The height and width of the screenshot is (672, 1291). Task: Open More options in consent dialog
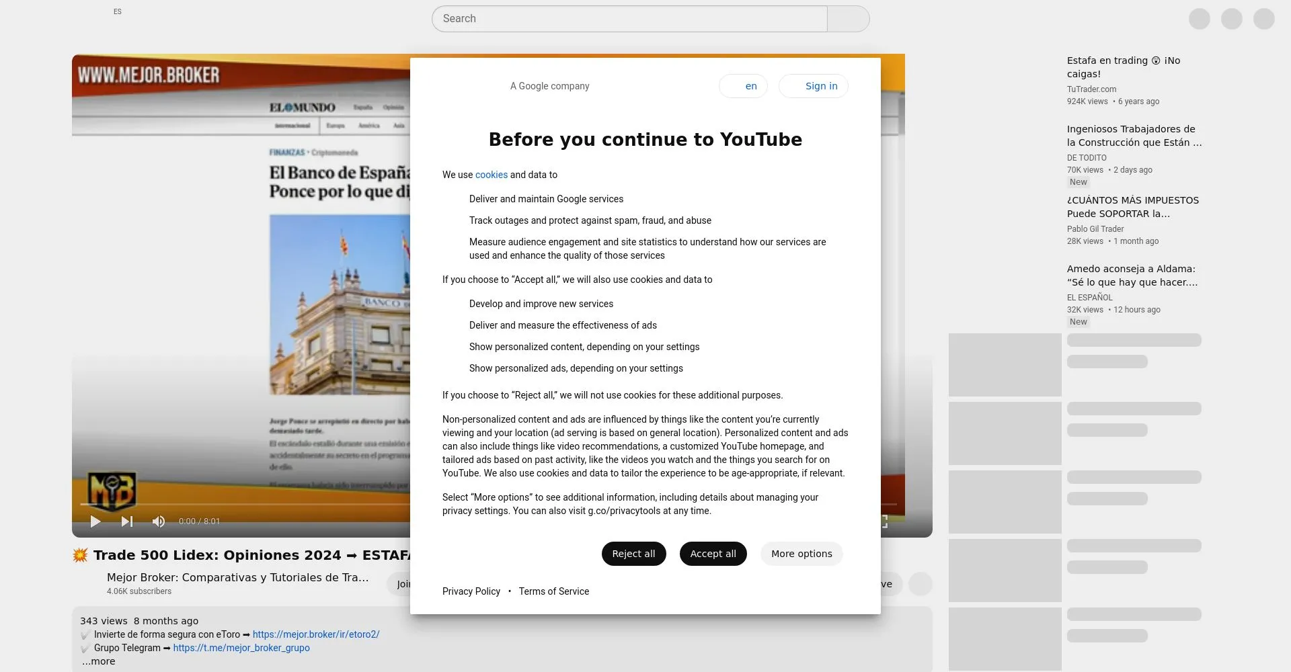tap(801, 554)
